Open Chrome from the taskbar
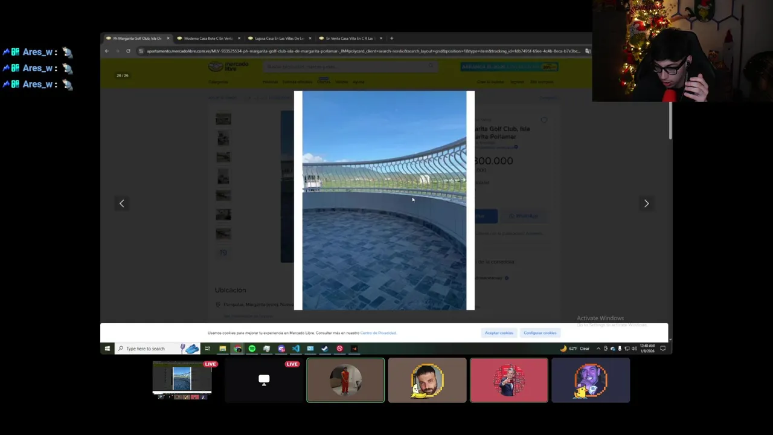Viewport: 773px width, 435px height. (237, 349)
